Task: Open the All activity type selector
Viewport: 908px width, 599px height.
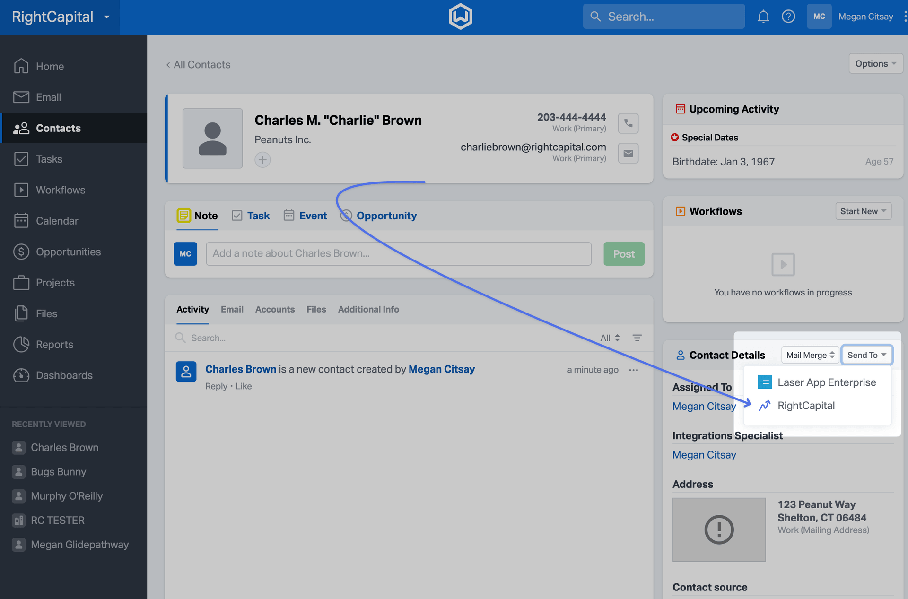Action: pyautogui.click(x=610, y=338)
